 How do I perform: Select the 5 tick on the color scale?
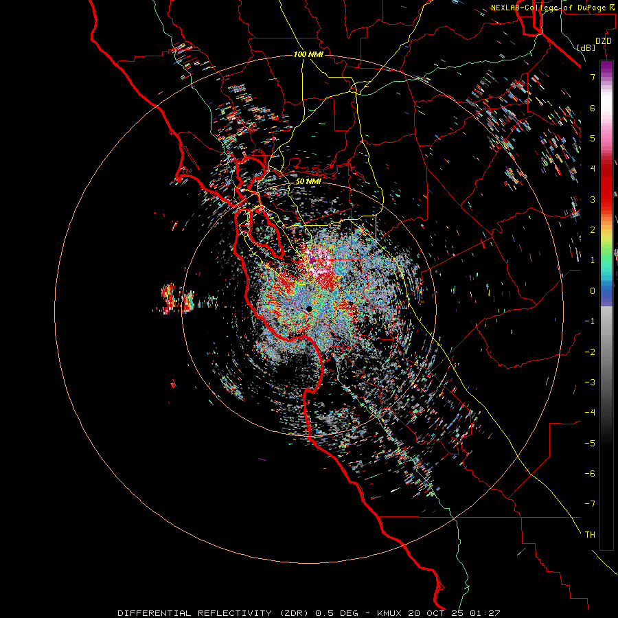point(593,138)
